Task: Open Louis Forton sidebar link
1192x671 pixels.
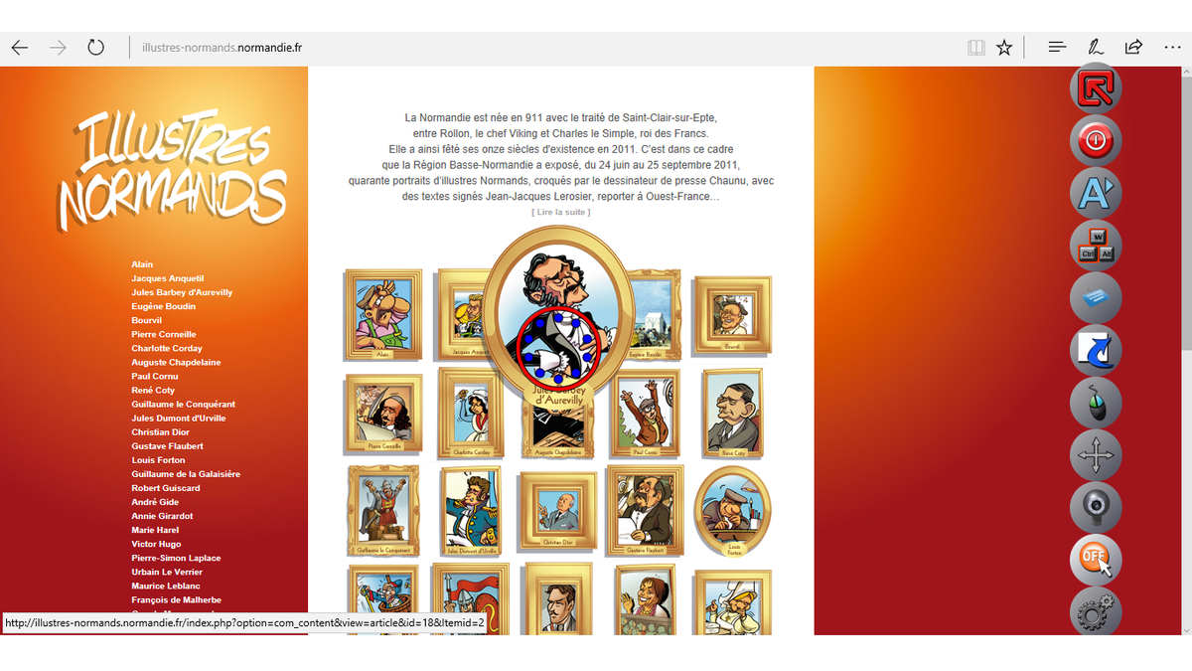Action: pyautogui.click(x=158, y=460)
